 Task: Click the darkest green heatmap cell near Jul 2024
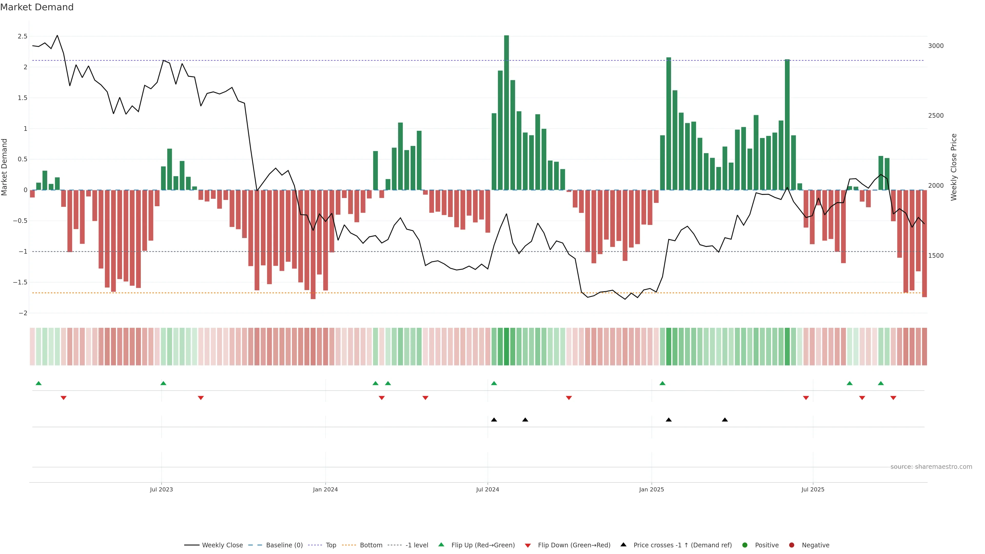pyautogui.click(x=506, y=347)
